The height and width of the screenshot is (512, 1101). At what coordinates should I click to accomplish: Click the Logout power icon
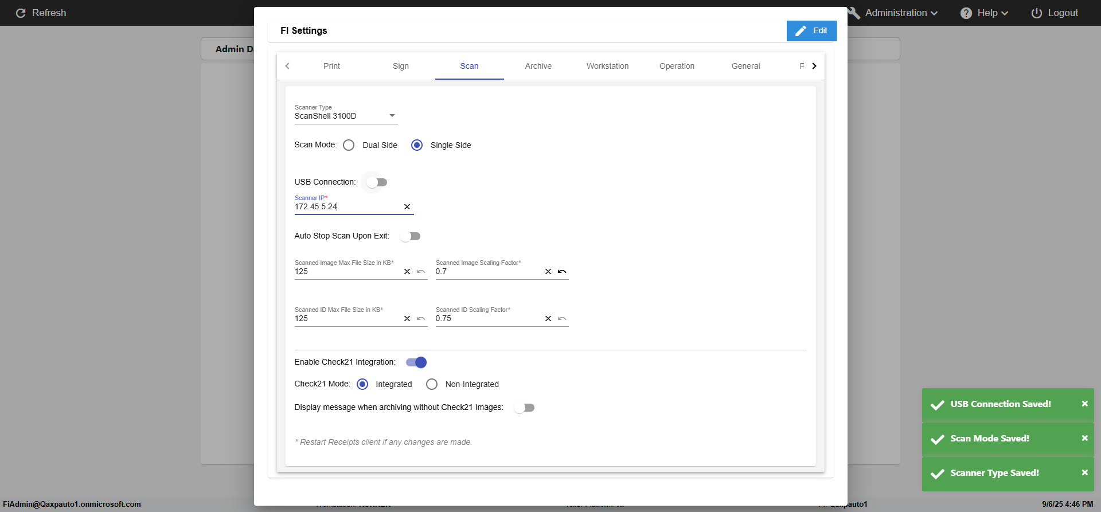pos(1037,13)
